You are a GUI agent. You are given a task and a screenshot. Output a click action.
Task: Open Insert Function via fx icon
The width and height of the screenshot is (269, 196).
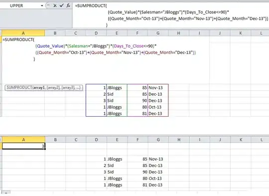pos(68,5)
